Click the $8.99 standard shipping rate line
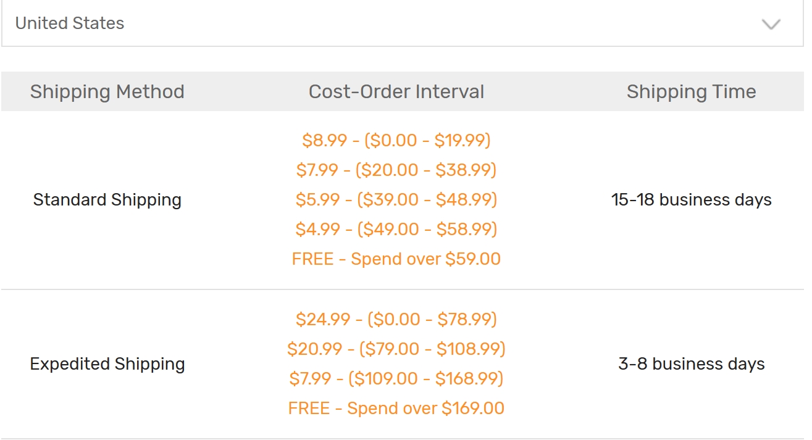 (x=396, y=141)
